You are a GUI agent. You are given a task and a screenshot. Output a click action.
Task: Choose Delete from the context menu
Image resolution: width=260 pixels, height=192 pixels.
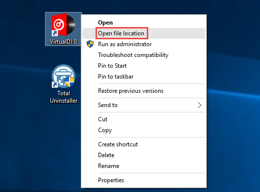coord(144,155)
